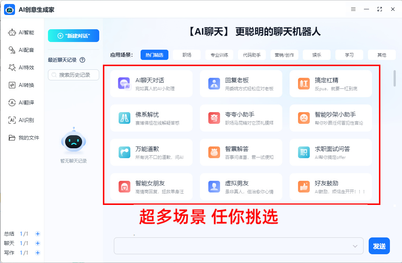Open the AI配音 microphone section
Screen dimensions: 402x263
[21, 50]
